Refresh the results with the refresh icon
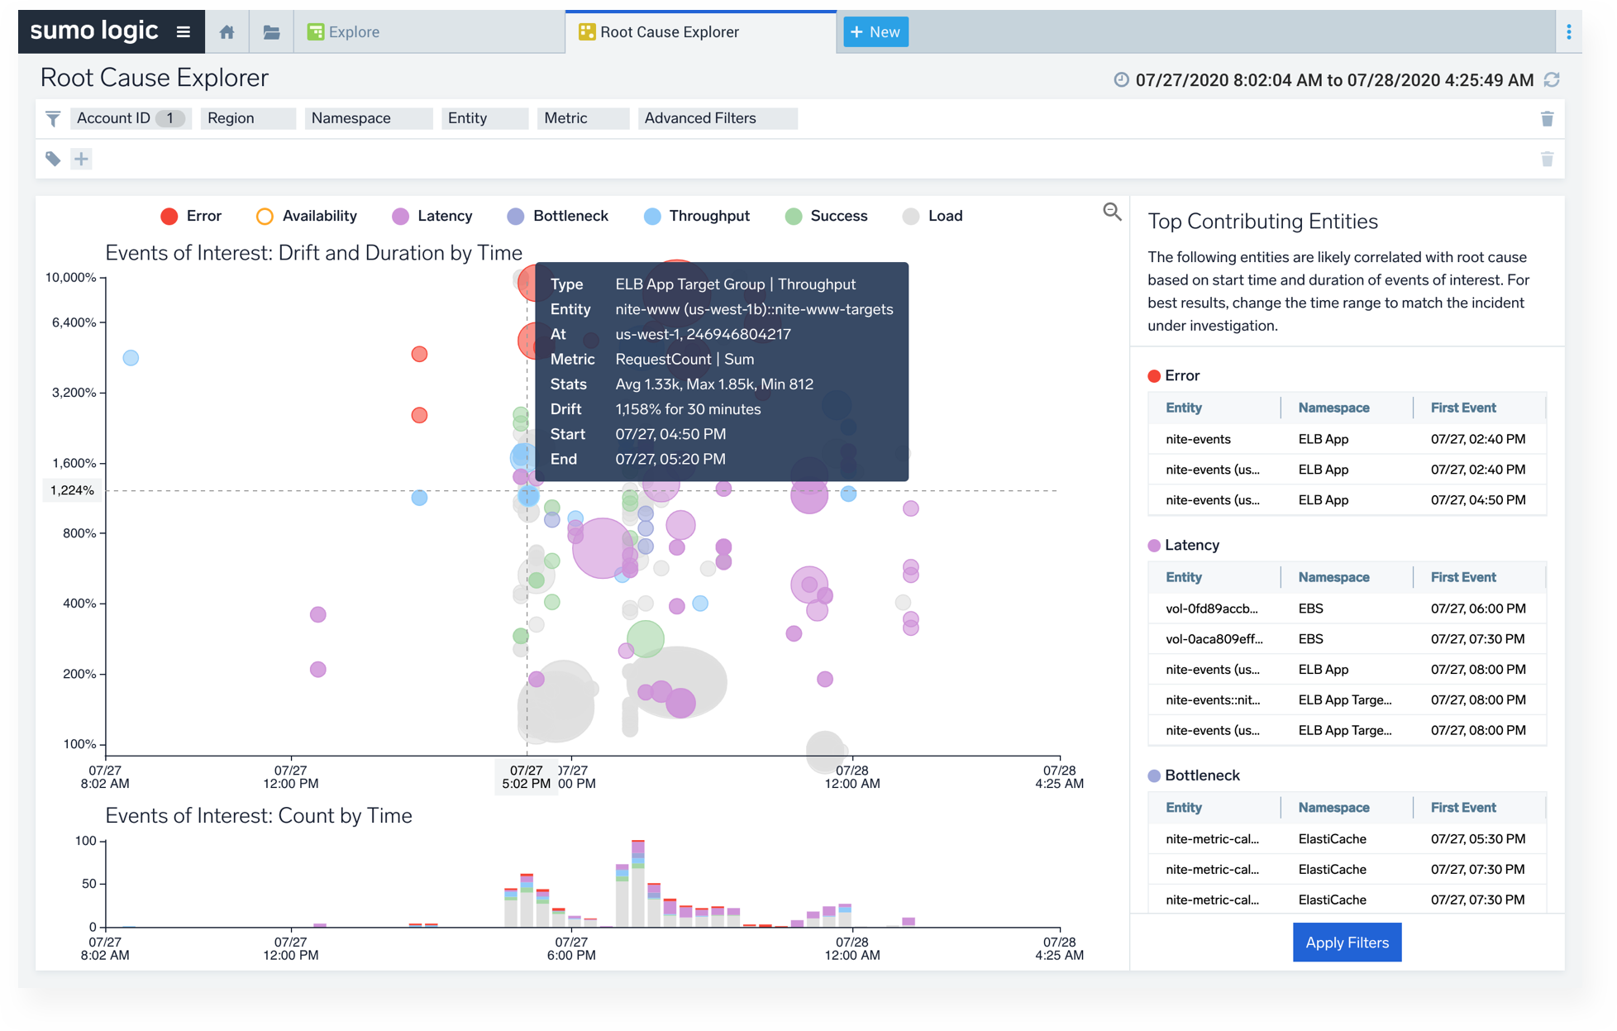This screenshot has width=1617, height=1031. click(1552, 80)
